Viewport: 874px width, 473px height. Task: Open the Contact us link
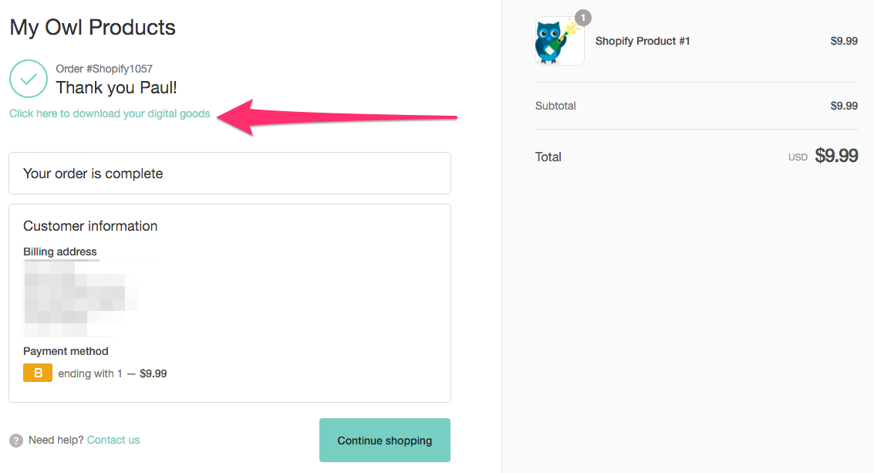tap(113, 440)
